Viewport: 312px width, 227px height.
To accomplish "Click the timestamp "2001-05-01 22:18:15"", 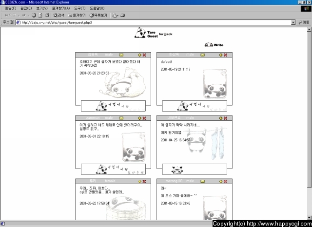I will pyautogui.click(x=94, y=136).
